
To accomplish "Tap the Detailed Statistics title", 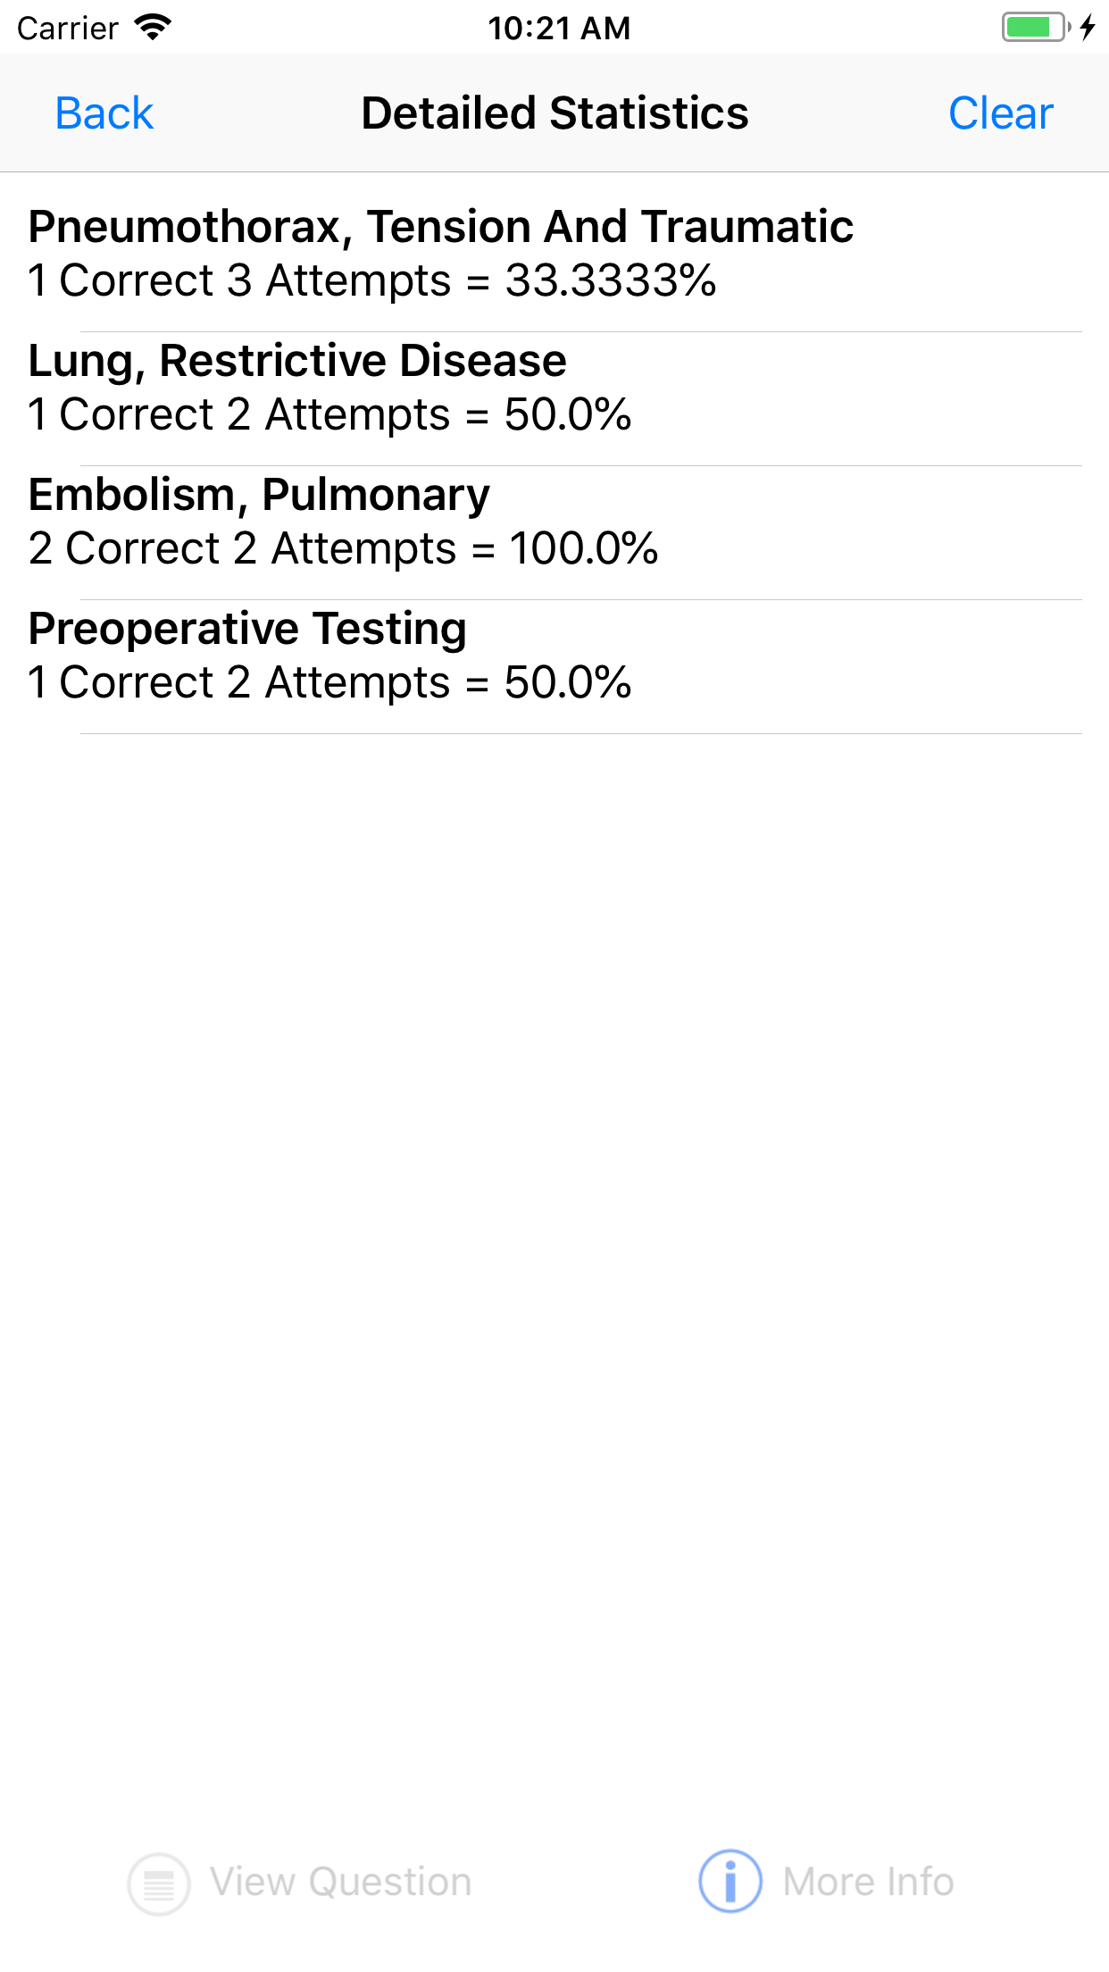I will (554, 113).
